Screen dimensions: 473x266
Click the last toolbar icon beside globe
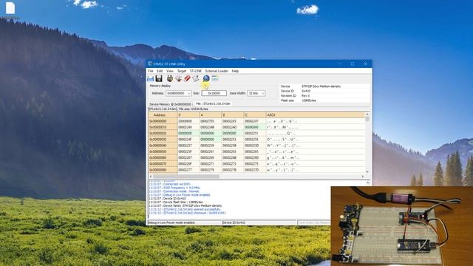215,79
